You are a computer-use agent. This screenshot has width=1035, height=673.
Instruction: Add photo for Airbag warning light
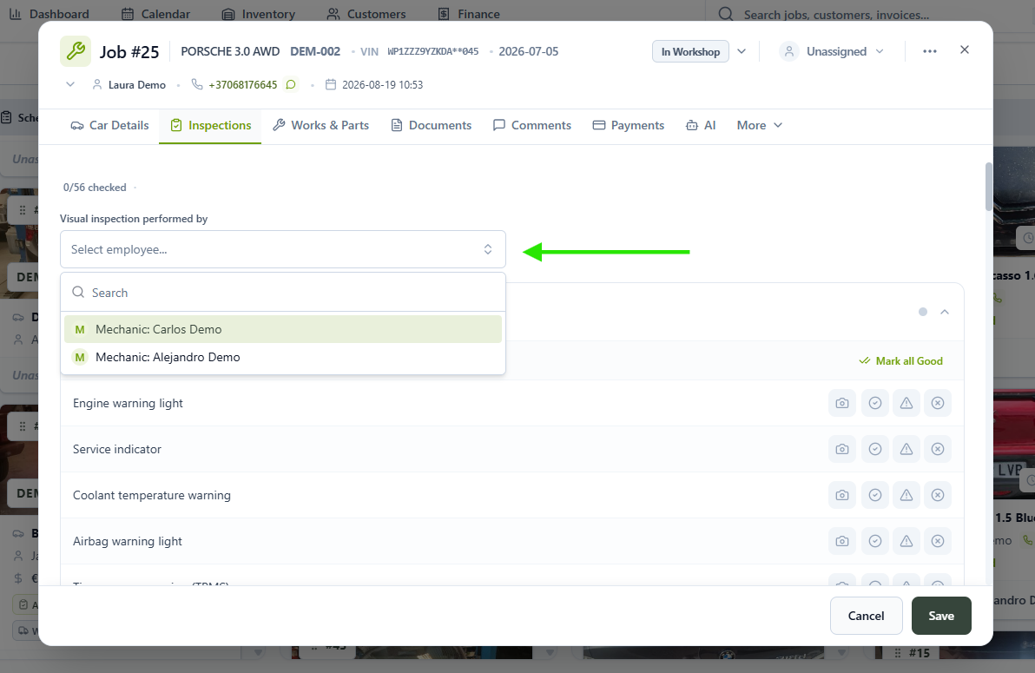click(x=842, y=541)
